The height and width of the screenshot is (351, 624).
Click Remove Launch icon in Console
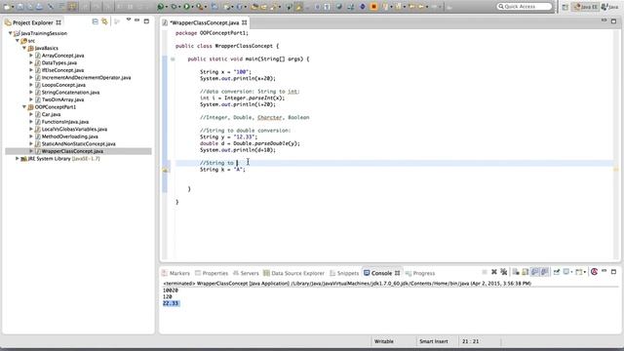pos(494,272)
